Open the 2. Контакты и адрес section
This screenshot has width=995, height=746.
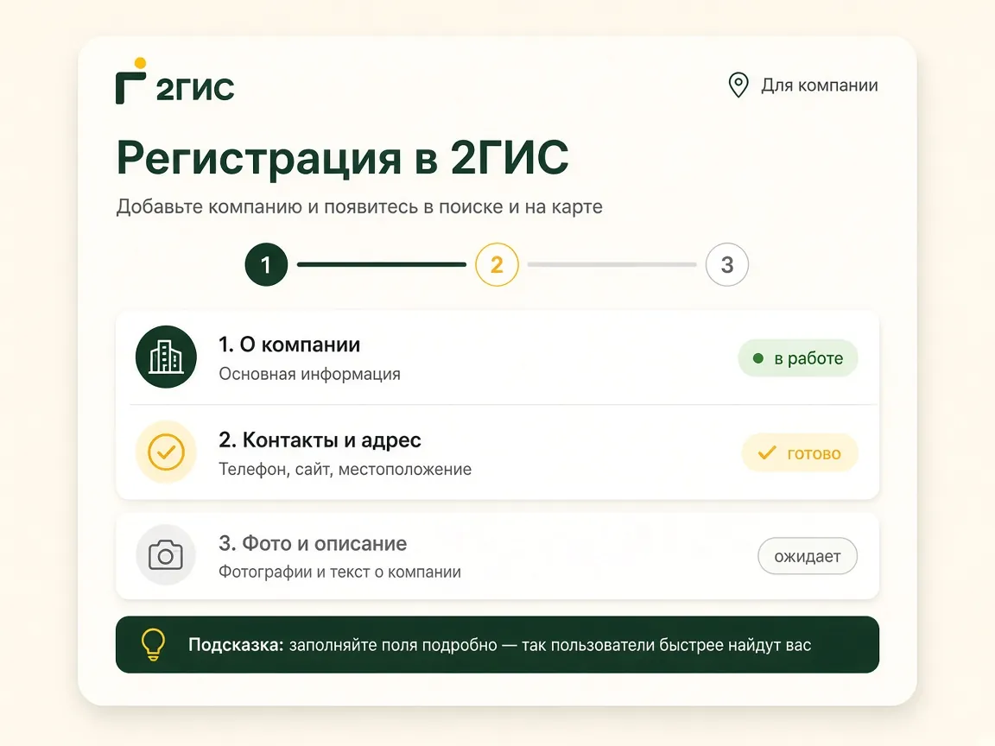(x=497, y=452)
